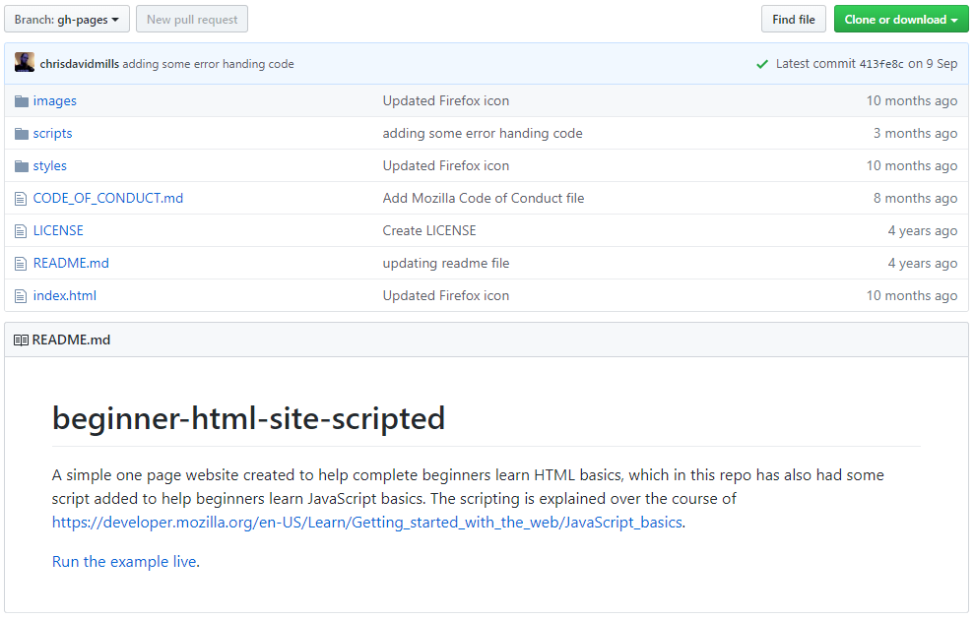Open the images folder icon

click(21, 100)
